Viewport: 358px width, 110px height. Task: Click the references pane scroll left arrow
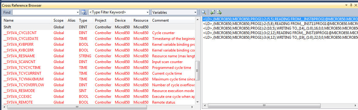point(205,106)
